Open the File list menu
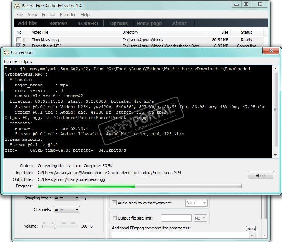 click(48, 15)
